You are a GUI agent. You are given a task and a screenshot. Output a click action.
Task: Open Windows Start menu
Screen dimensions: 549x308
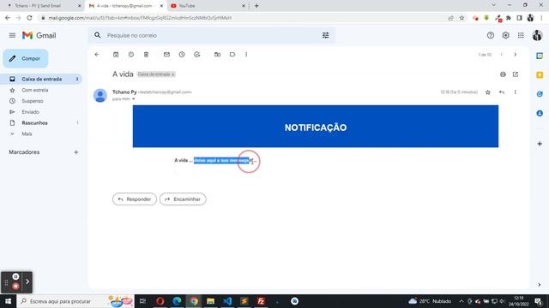[8, 301]
